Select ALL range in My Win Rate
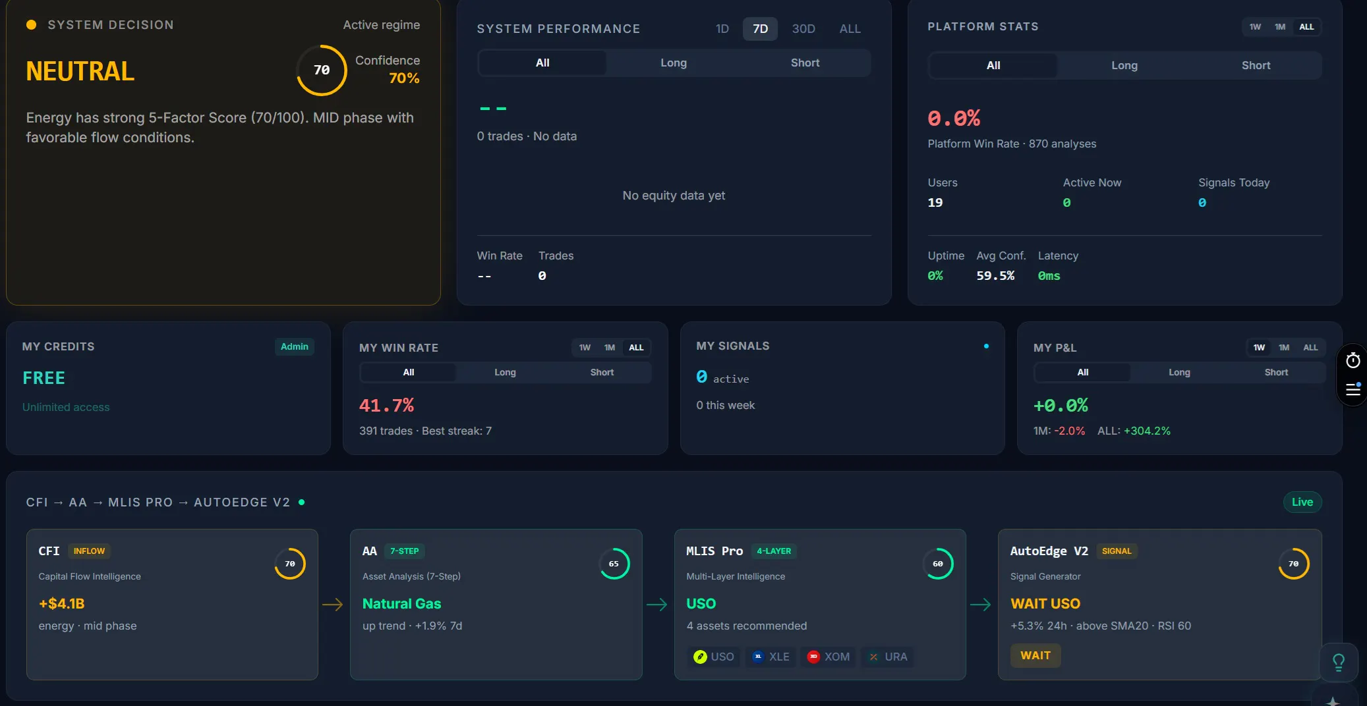The image size is (1367, 706). (636, 348)
